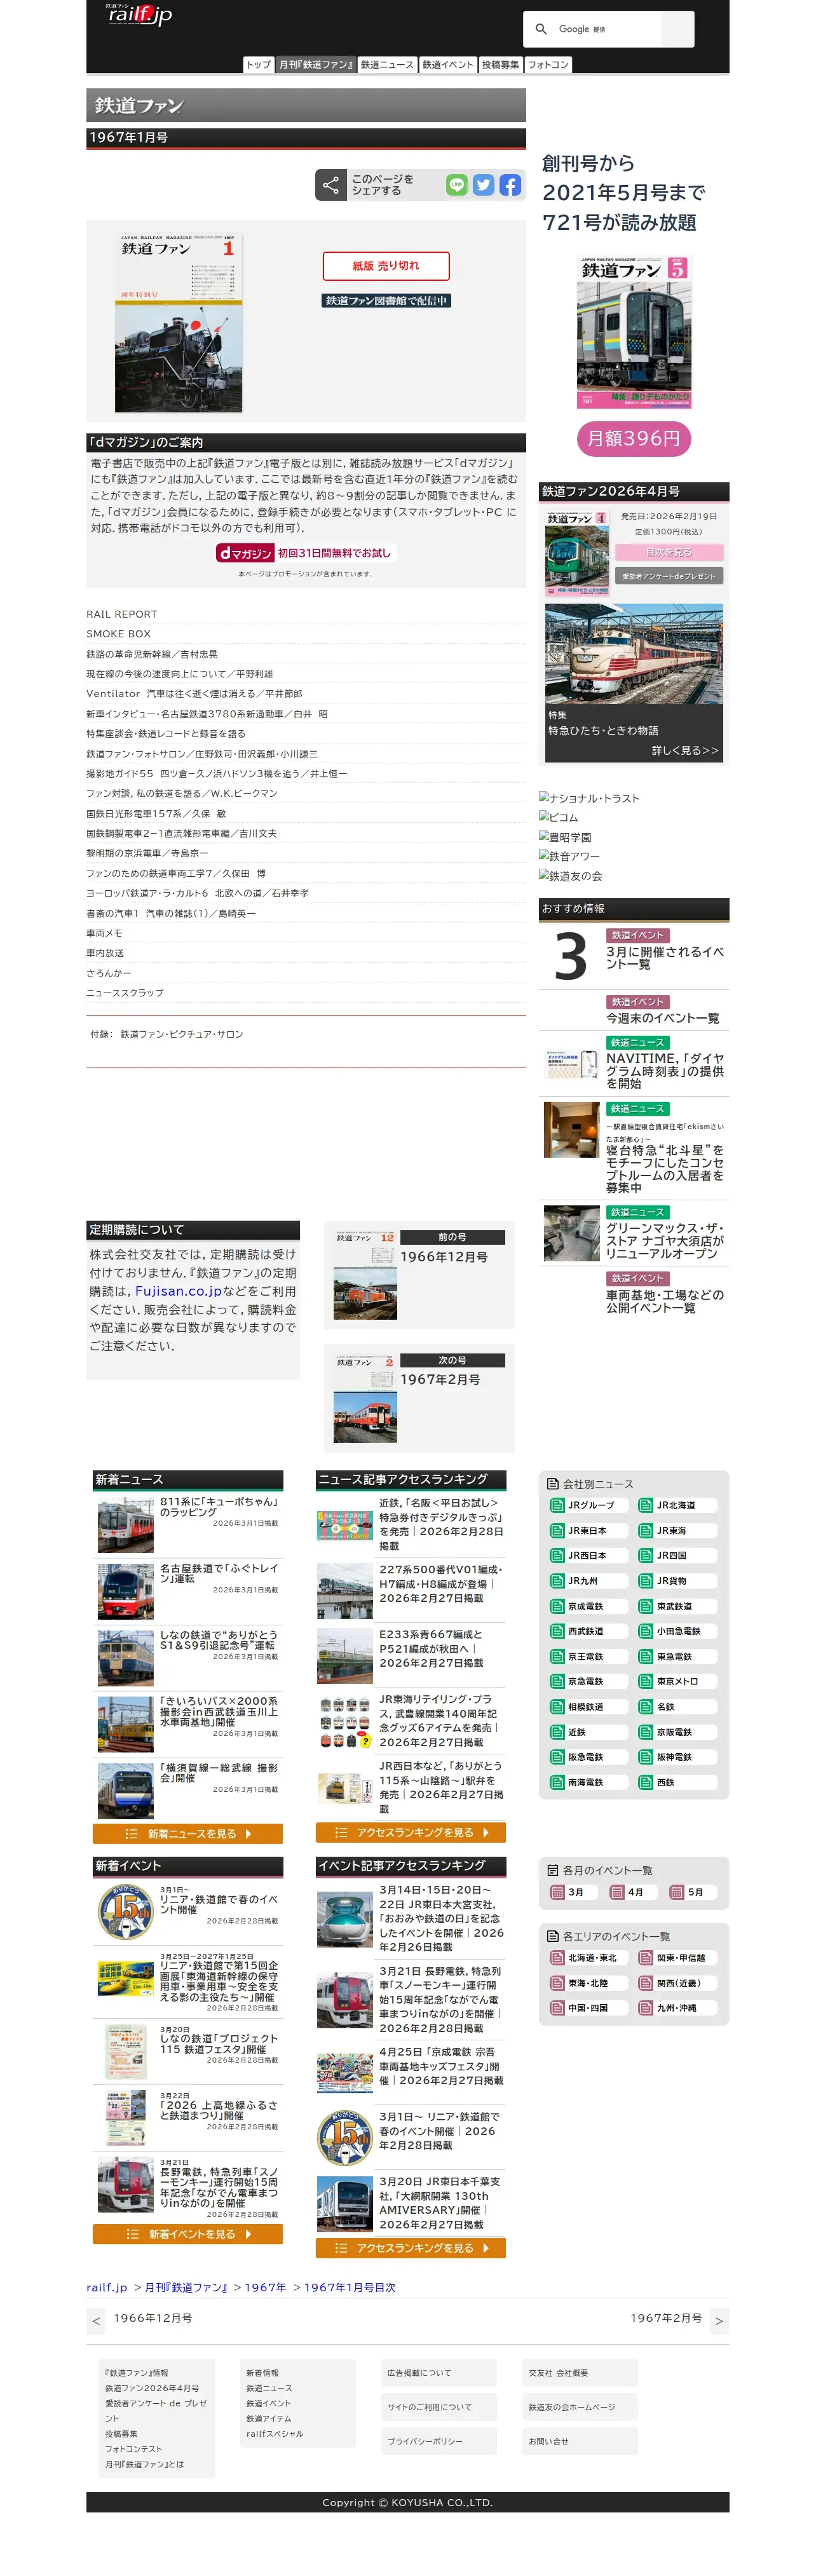Image resolution: width=816 pixels, height=2576 pixels.
Task: Click 愛読者アンケートdeプレゼント button
Action: (x=669, y=576)
